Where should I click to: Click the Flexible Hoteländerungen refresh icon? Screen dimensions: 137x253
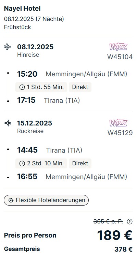tap(11, 200)
